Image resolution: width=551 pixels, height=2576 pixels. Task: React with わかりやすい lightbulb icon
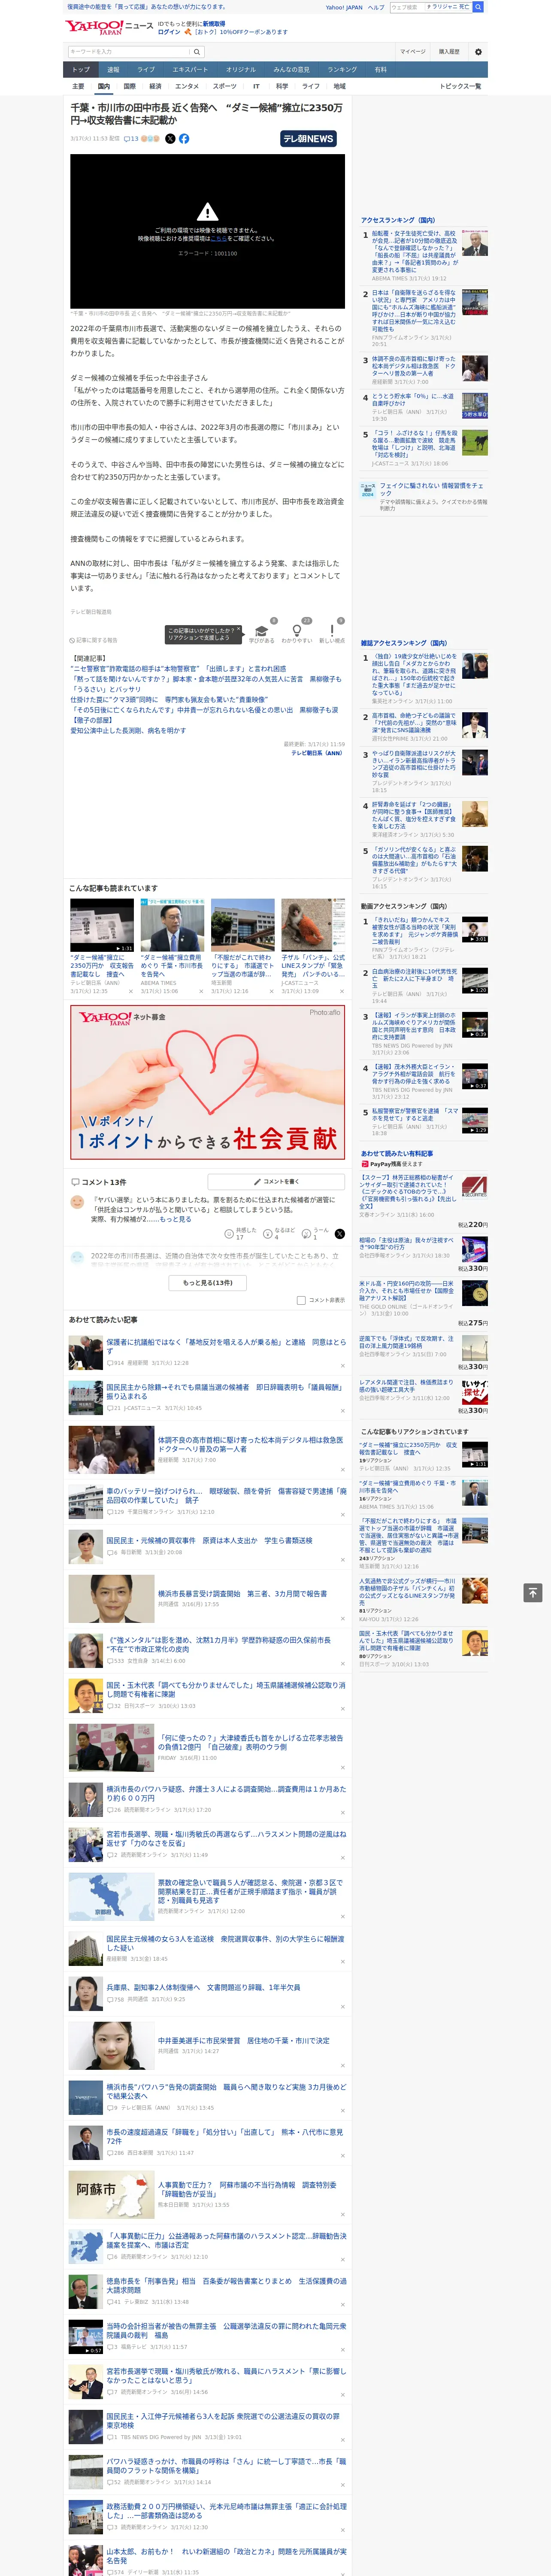[296, 631]
